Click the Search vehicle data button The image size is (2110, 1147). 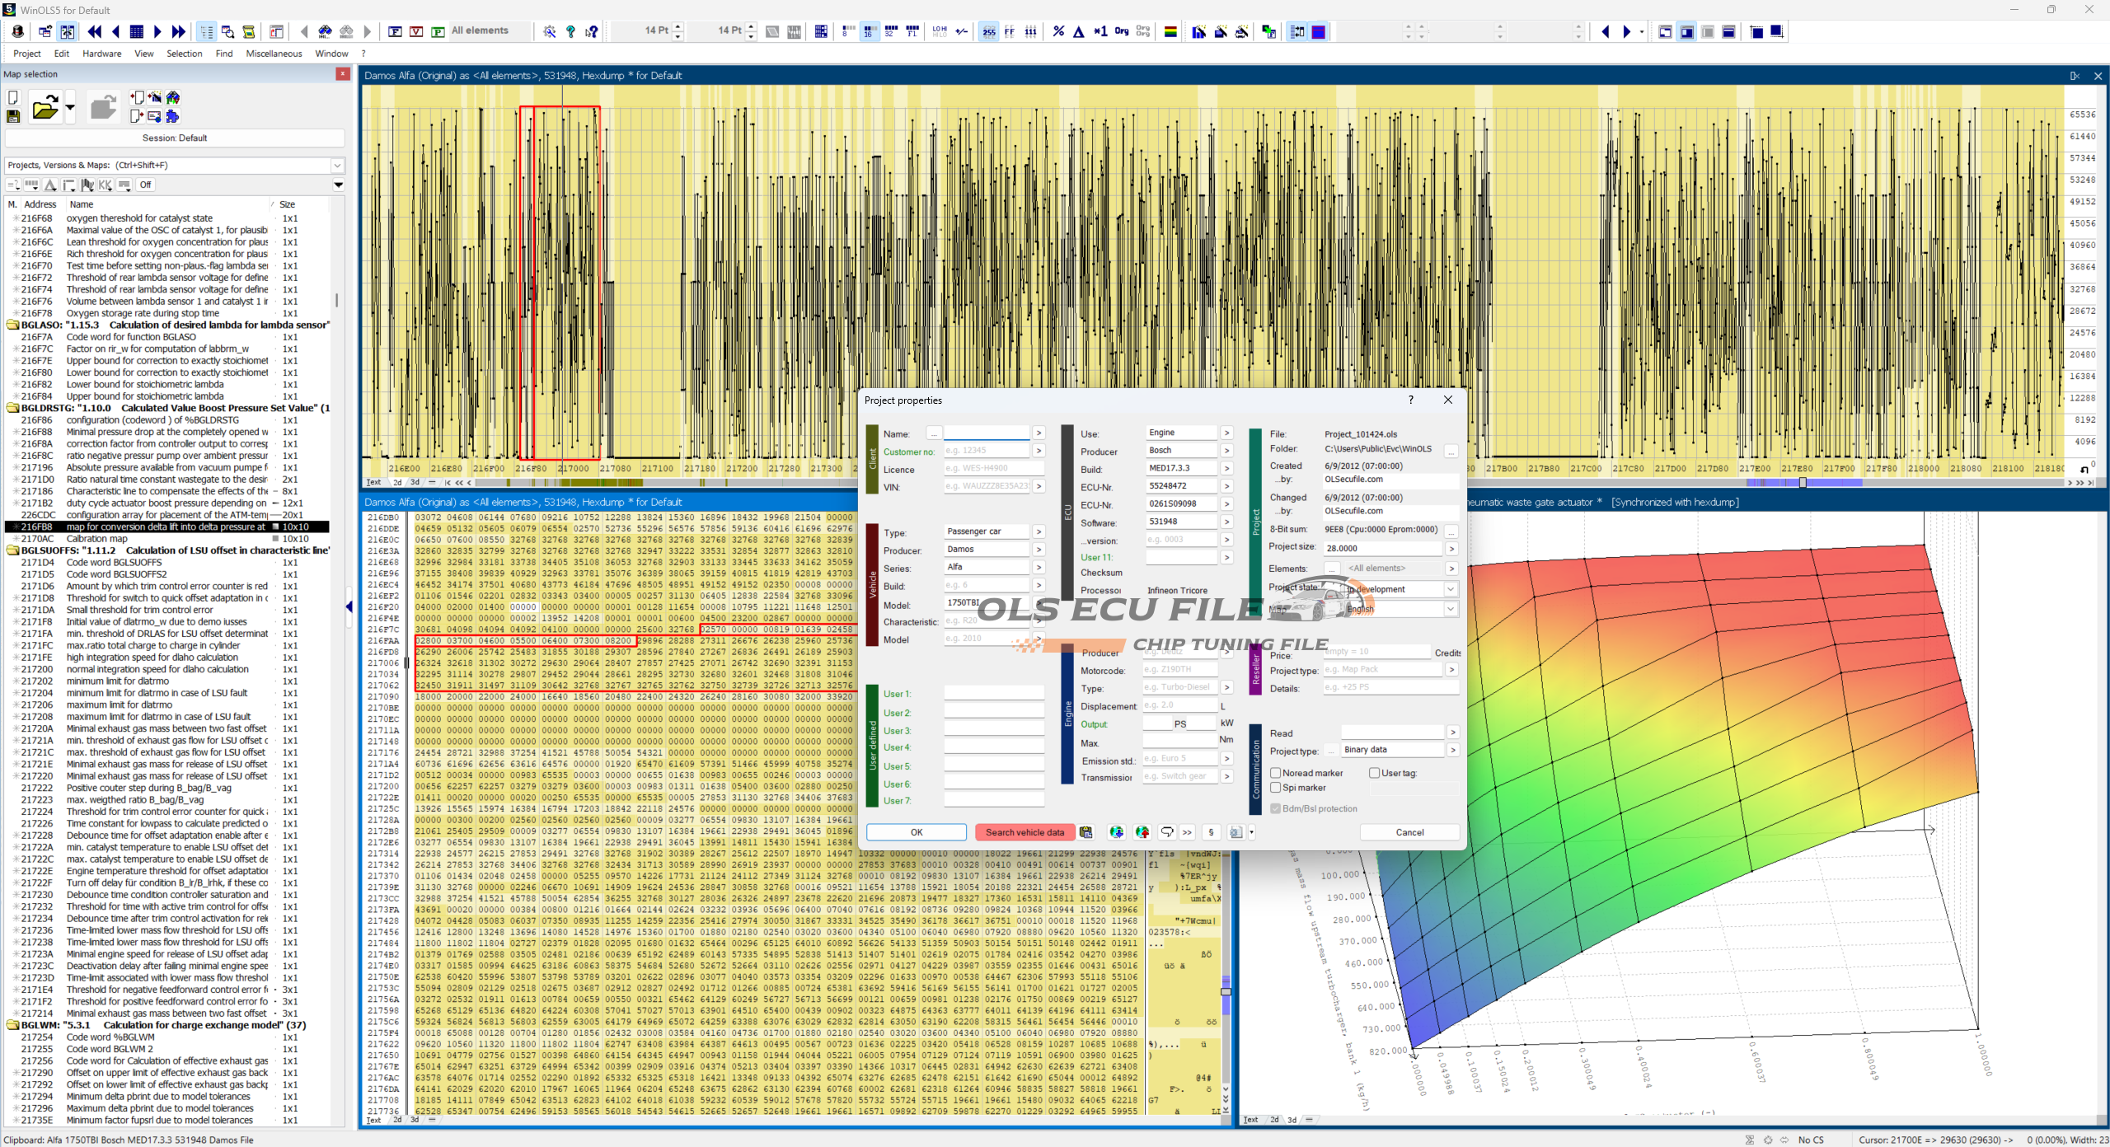click(1024, 832)
